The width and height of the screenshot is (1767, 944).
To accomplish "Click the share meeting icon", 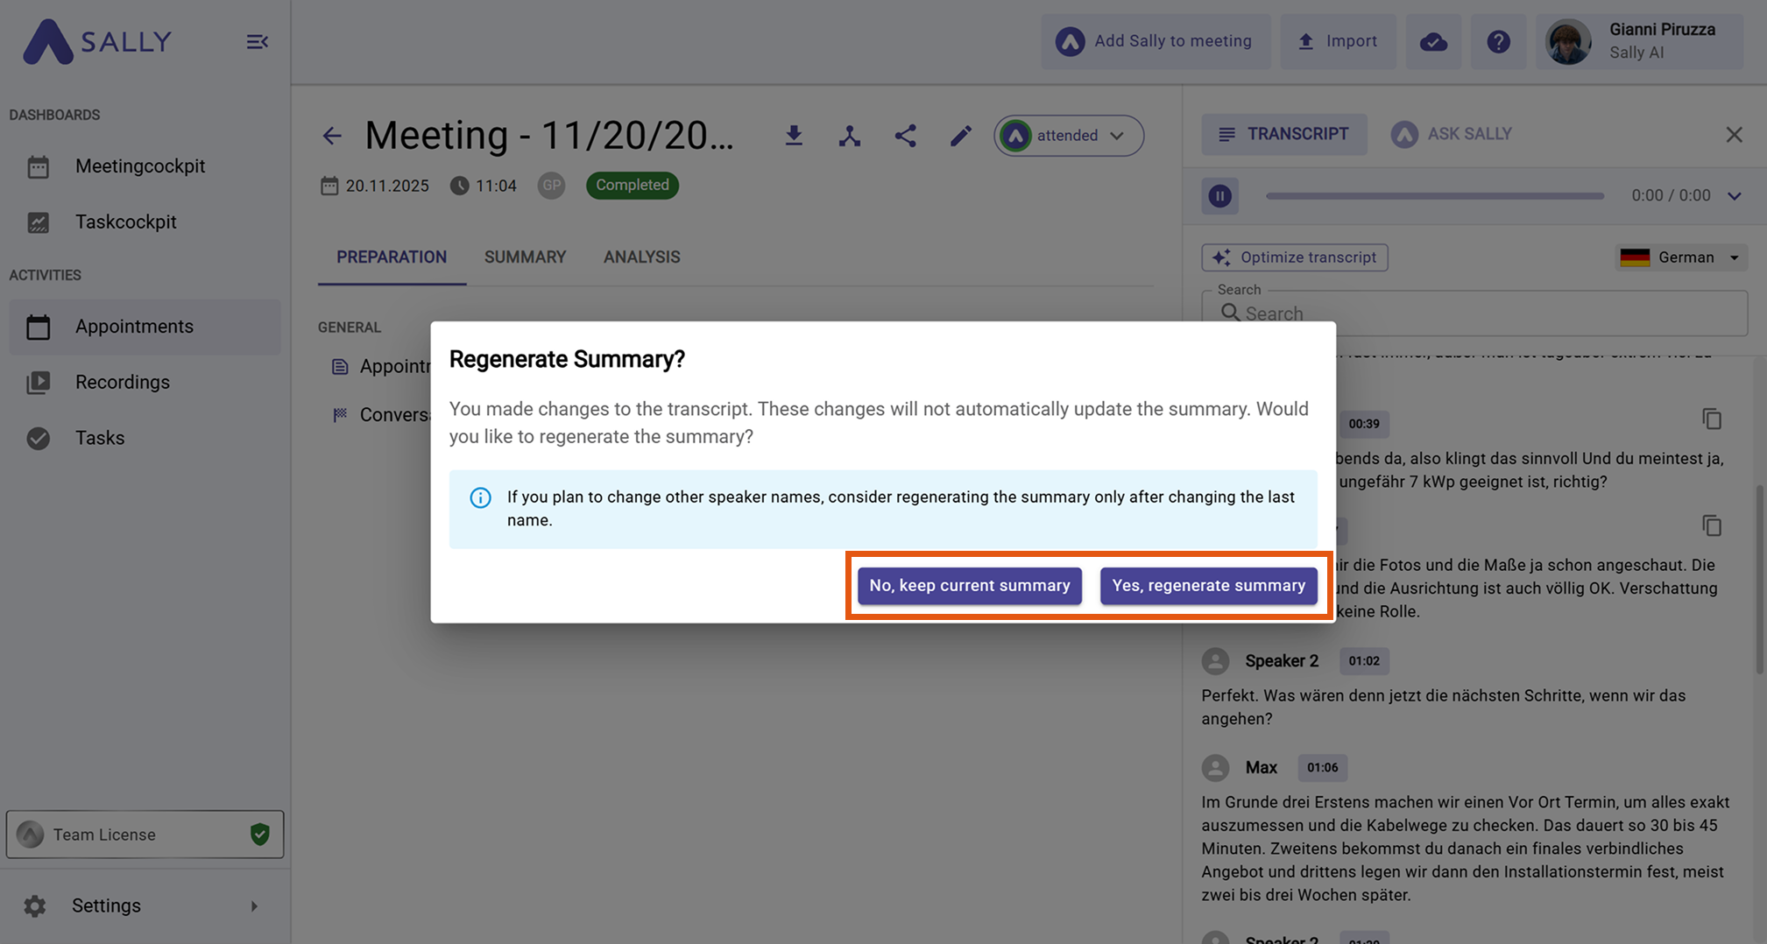I will coord(905,136).
